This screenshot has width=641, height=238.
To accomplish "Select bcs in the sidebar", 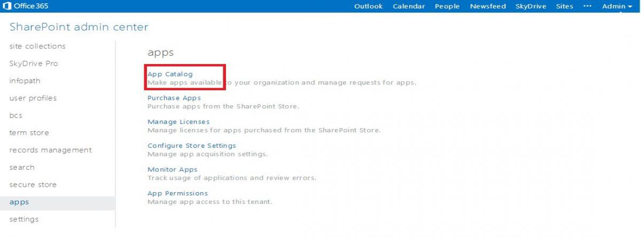I will pyautogui.click(x=15, y=115).
